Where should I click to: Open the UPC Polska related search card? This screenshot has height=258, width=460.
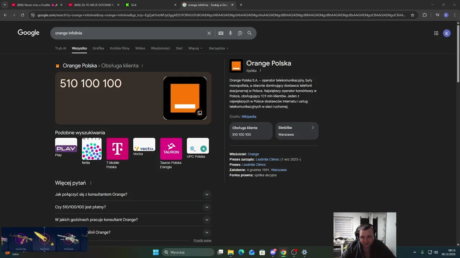198,148
